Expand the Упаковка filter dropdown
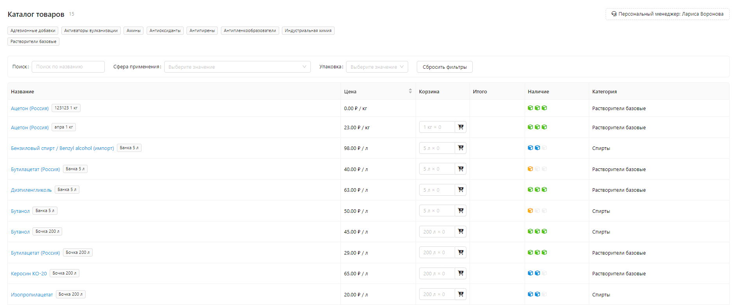Image resolution: width=737 pixels, height=305 pixels. (377, 67)
